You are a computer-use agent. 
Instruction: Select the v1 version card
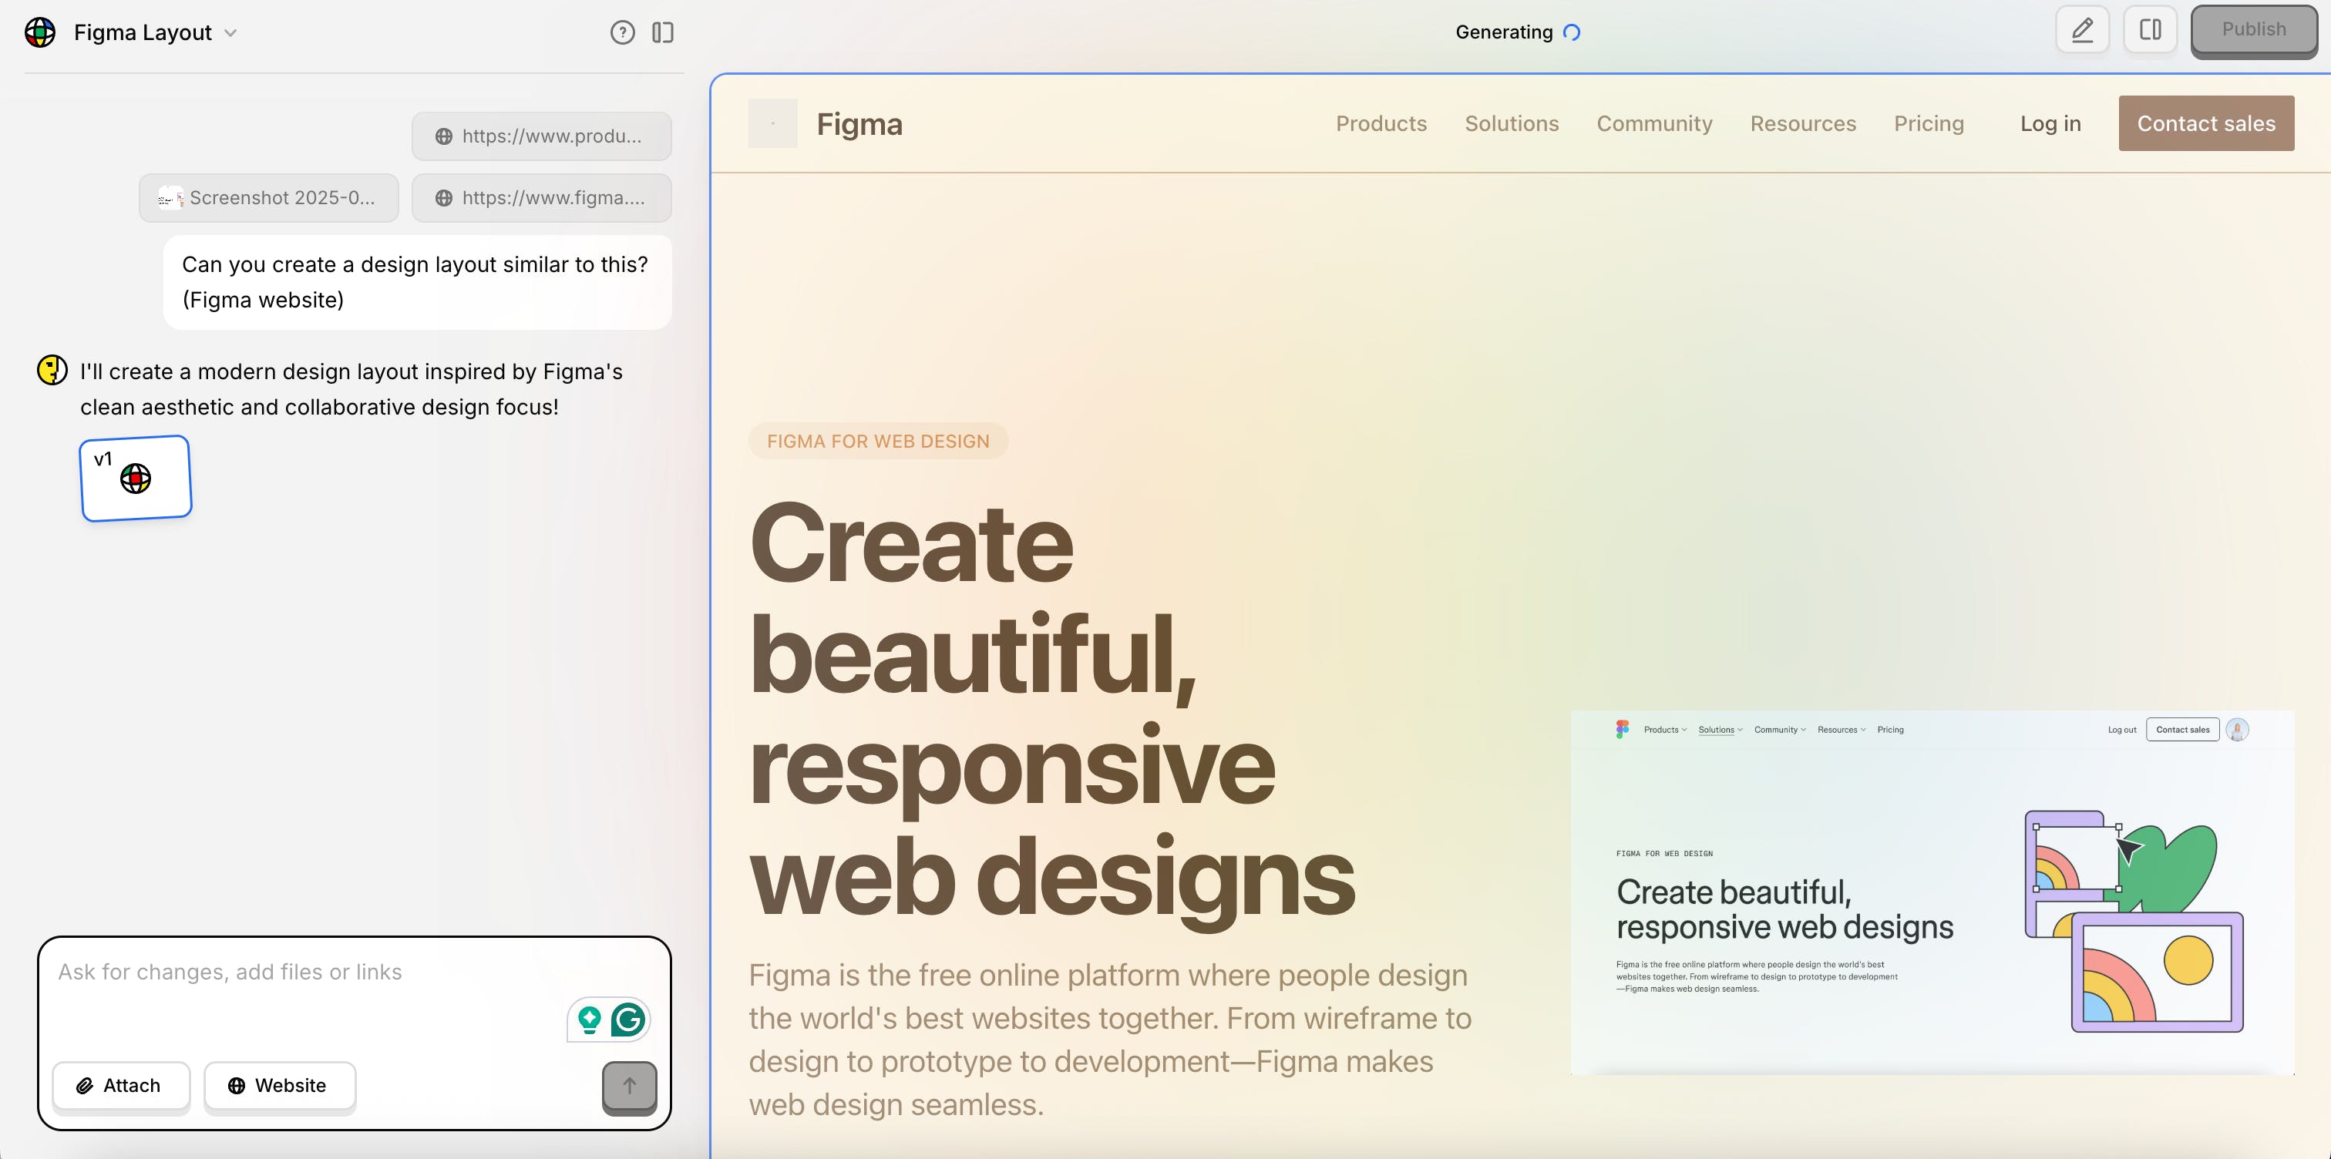tap(136, 478)
